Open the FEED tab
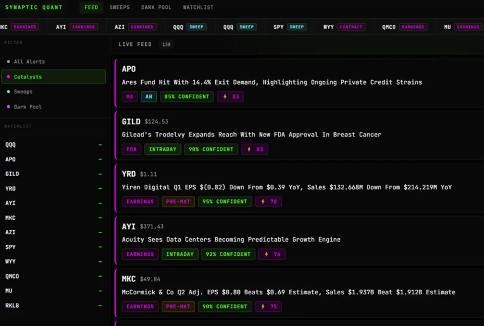484x326 pixels. point(91,7)
